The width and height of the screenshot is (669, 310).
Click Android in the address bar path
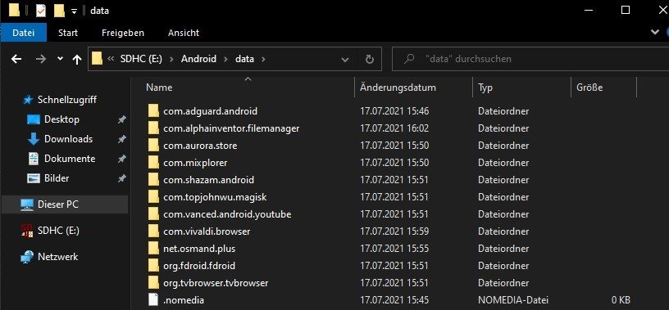[198, 59]
